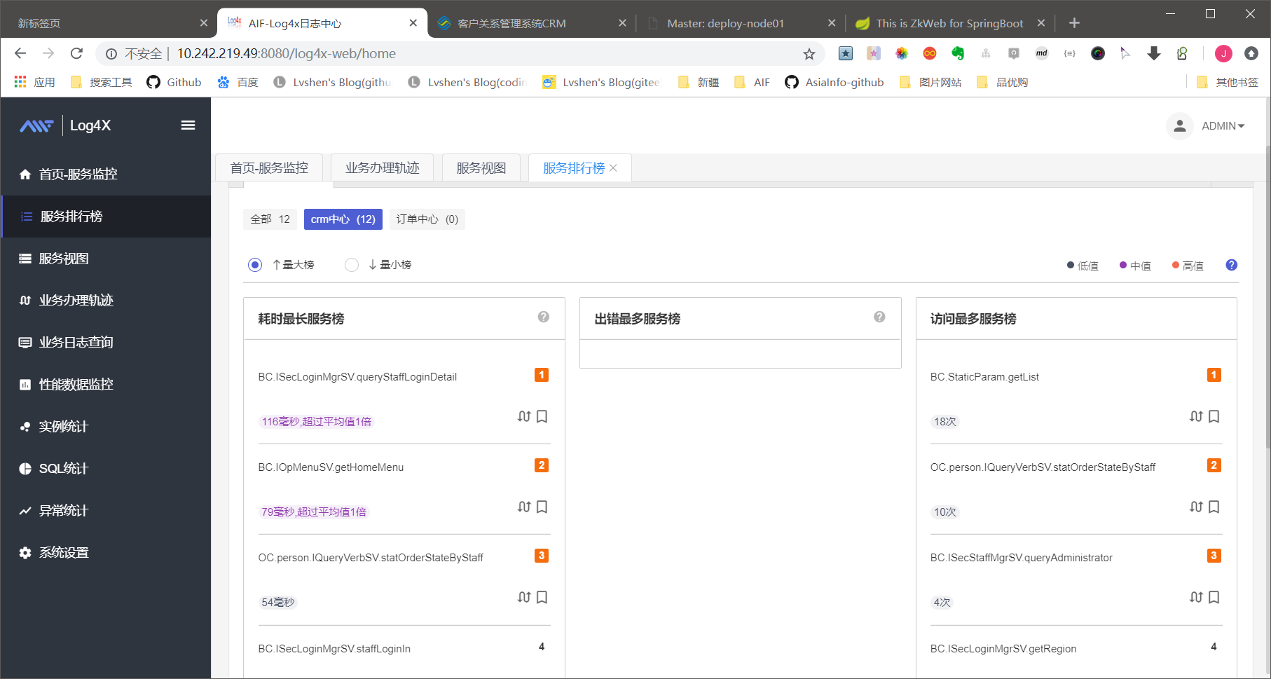
Task: Select the 最小榜 radio option
Action: pos(352,265)
